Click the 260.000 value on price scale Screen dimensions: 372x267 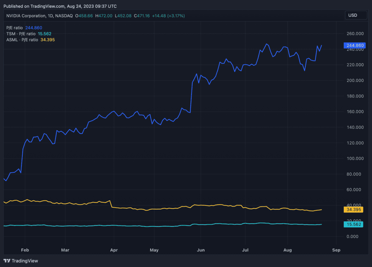pos(355,33)
